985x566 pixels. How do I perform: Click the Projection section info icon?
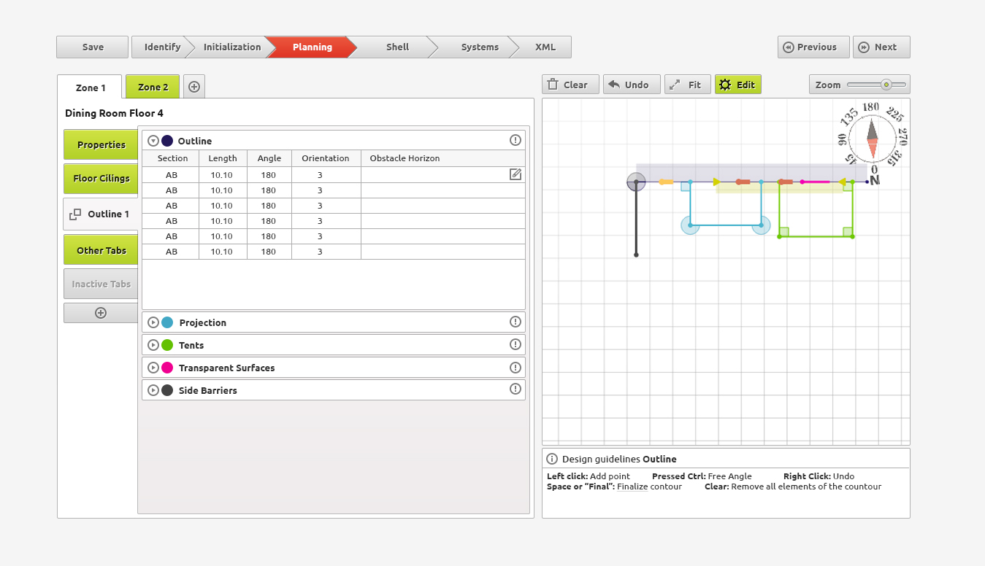(x=516, y=322)
